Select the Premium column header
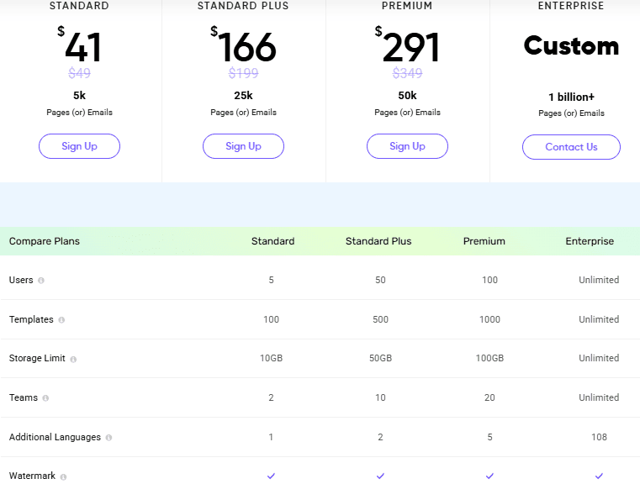Screen dimensions: 640x484 point(484,241)
